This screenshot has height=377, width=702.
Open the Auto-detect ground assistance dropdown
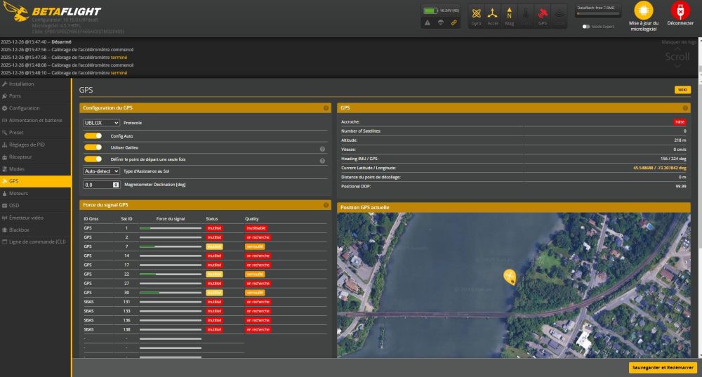tap(102, 171)
